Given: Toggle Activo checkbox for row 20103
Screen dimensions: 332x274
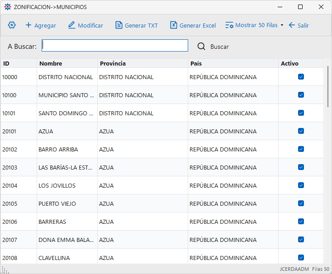Looking at the screenshot, I should [x=301, y=167].
